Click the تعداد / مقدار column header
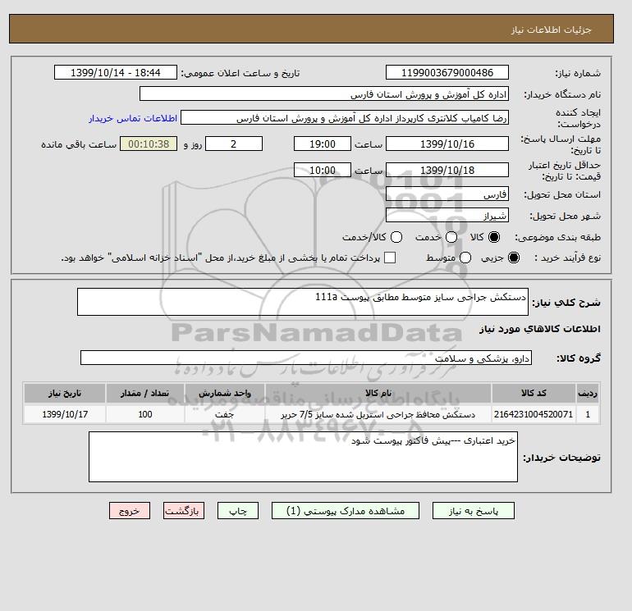Screen dimensions: 632x611 click(x=145, y=393)
